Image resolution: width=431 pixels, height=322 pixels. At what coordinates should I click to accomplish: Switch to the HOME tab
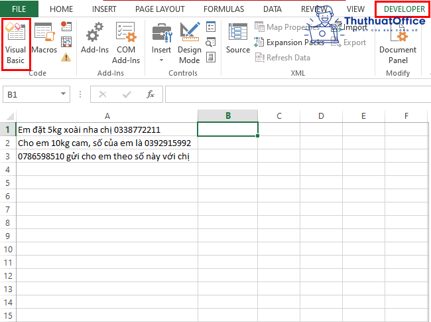(x=61, y=9)
